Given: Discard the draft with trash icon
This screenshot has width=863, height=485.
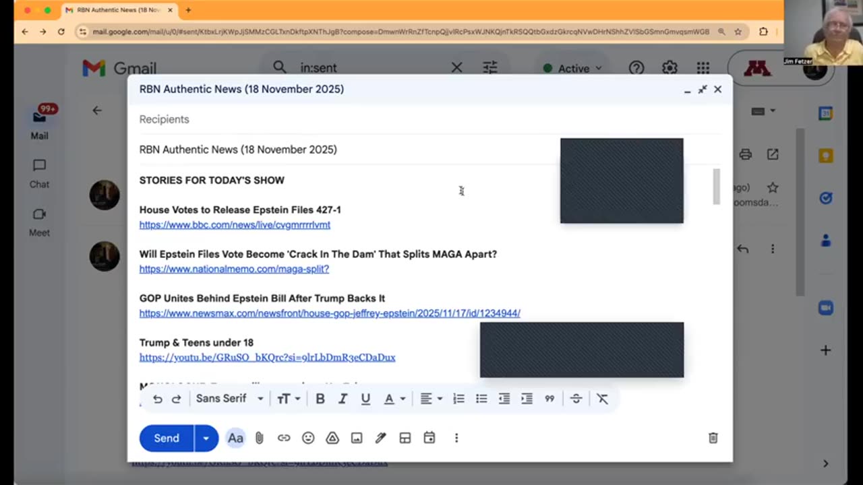Looking at the screenshot, I should point(713,438).
